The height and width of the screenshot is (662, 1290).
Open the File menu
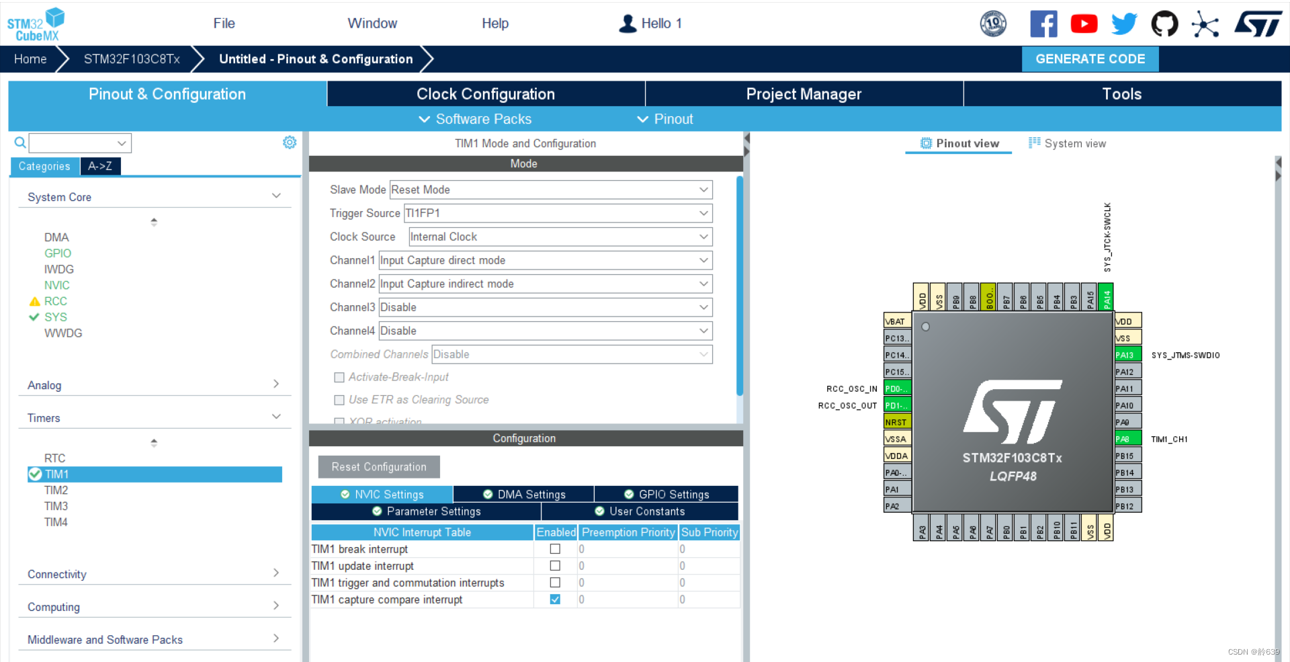click(x=224, y=24)
